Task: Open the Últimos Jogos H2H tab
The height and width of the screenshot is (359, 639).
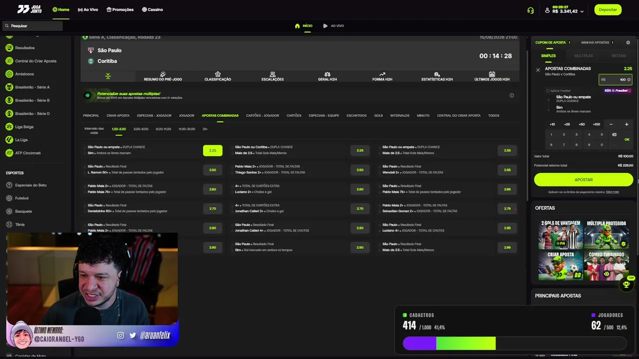Action: pos(492,77)
